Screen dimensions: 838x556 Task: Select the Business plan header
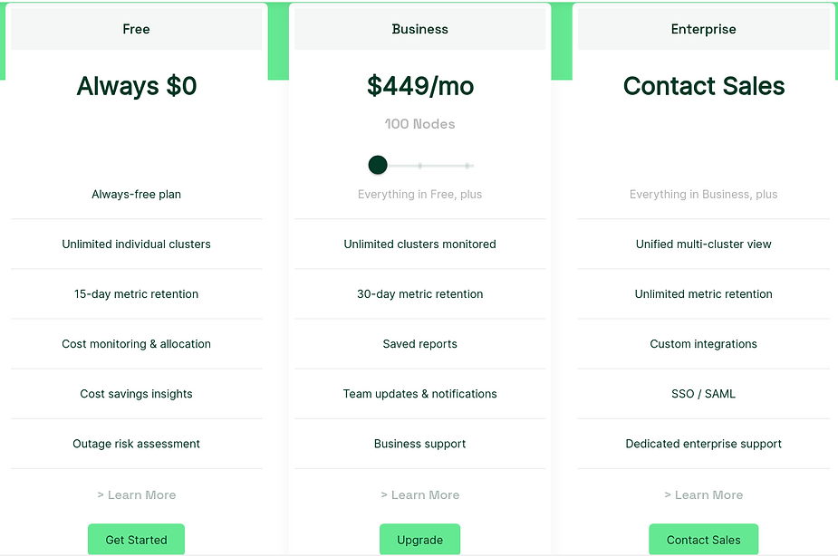pyautogui.click(x=419, y=29)
